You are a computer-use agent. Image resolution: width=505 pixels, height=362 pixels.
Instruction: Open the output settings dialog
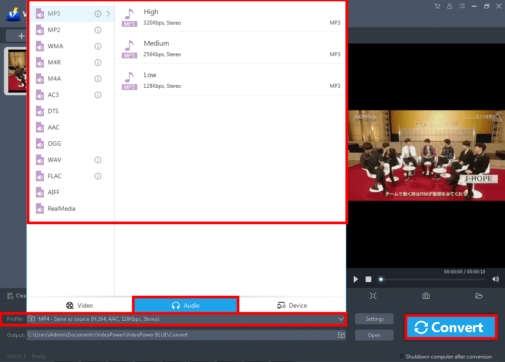[374, 319]
